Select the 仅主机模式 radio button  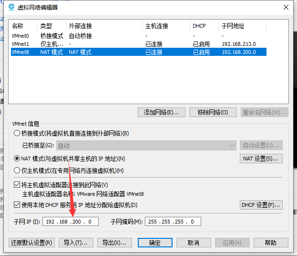[x=17, y=171]
